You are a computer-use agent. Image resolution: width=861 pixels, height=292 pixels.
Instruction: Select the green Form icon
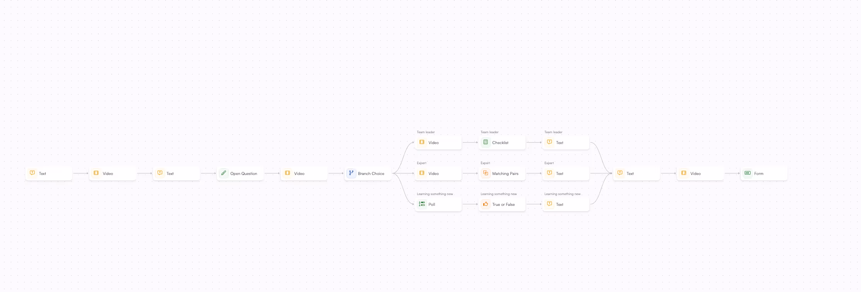(x=747, y=173)
